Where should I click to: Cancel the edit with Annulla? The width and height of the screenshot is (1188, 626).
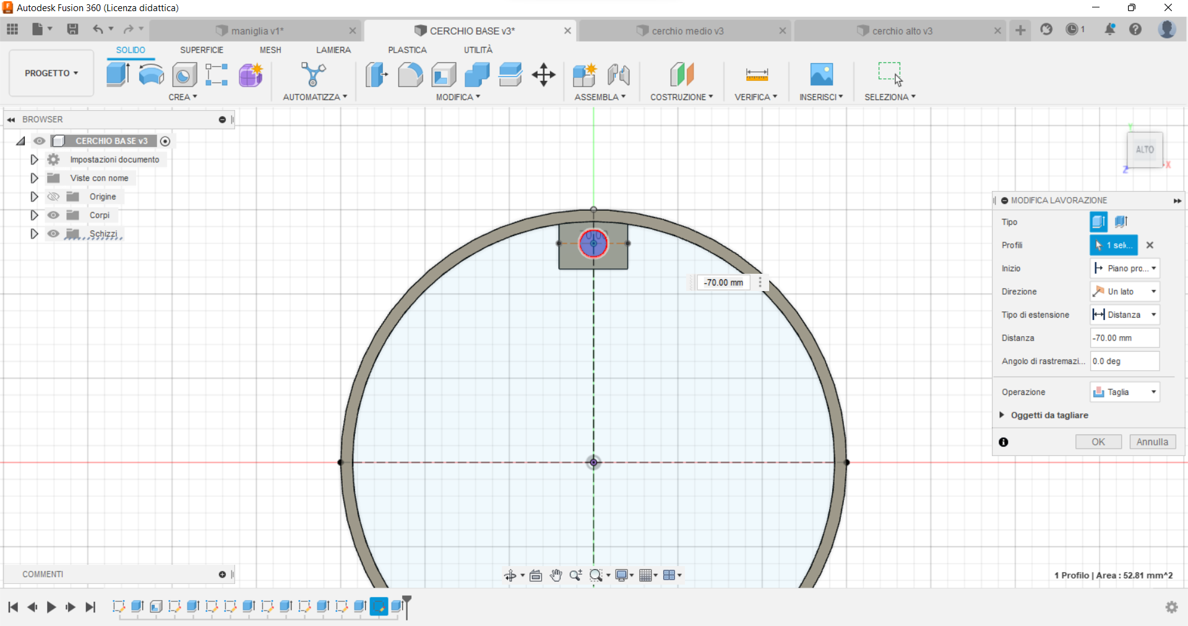(1152, 441)
